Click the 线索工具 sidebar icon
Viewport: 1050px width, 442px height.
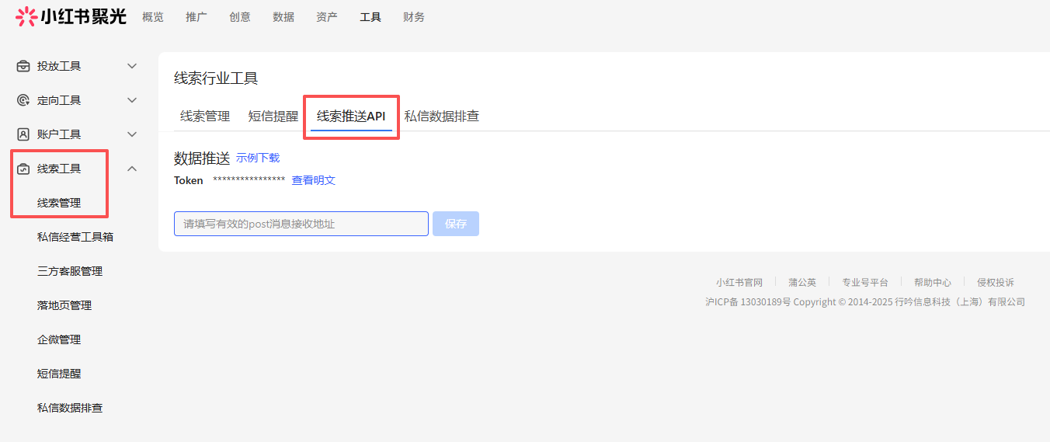click(x=23, y=169)
